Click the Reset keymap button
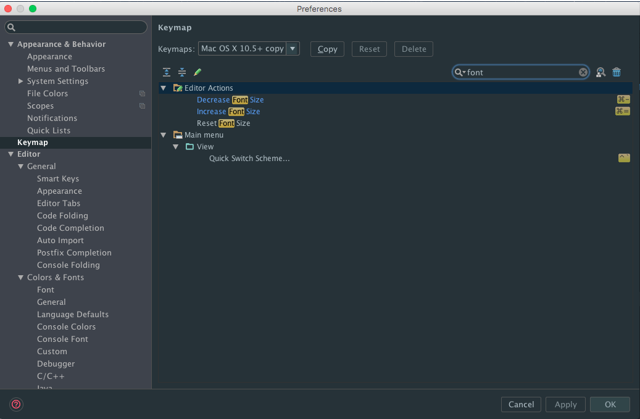This screenshot has width=640, height=419. 370,49
